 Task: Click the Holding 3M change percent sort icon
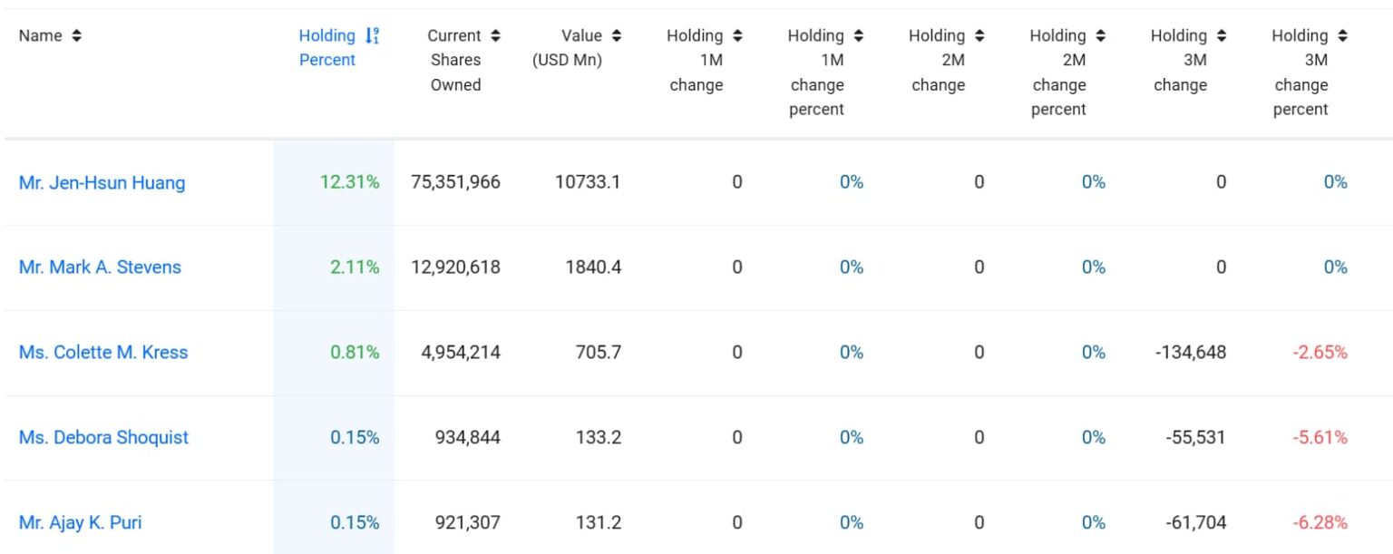click(x=1342, y=35)
